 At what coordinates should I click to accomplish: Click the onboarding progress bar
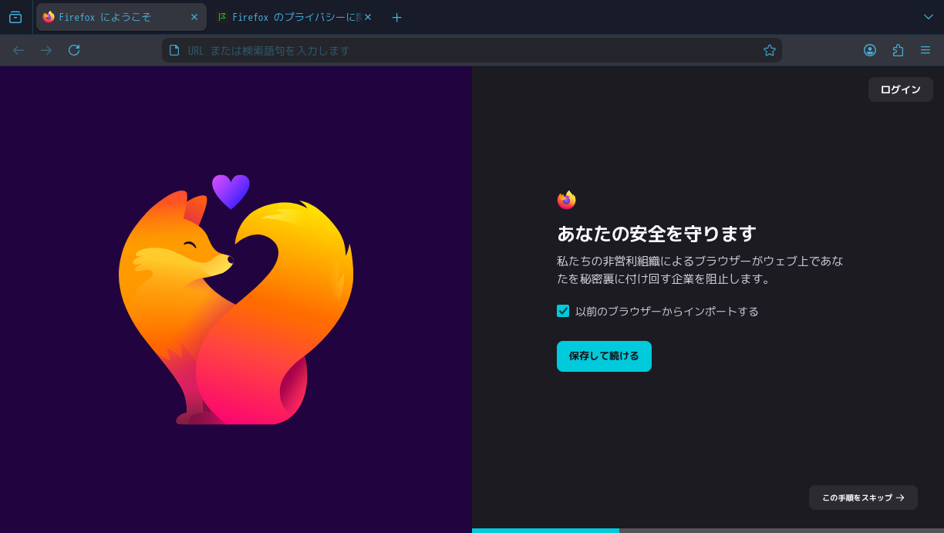click(x=708, y=531)
